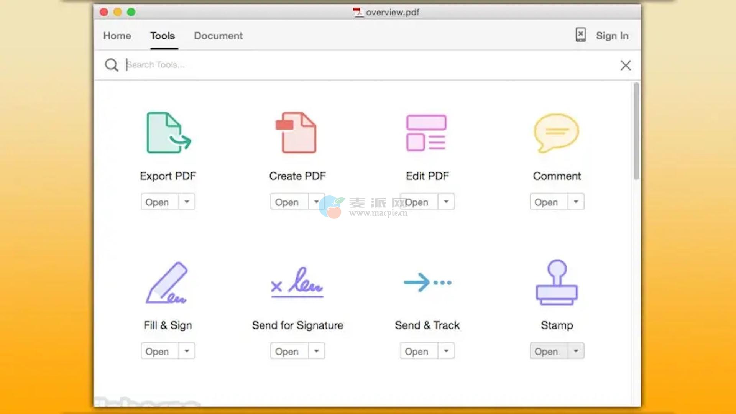Select the Edit PDF tool icon
The image size is (736, 414).
tap(426, 133)
